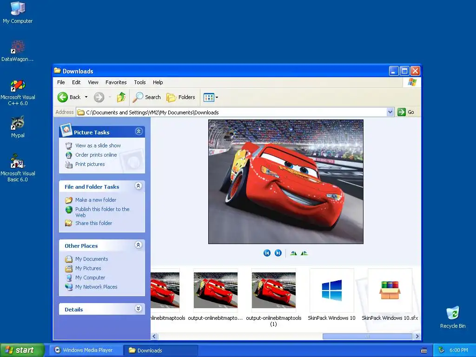The width and height of the screenshot is (476, 357).
Task: Click Order prints online link
Action: pyautogui.click(x=96, y=155)
